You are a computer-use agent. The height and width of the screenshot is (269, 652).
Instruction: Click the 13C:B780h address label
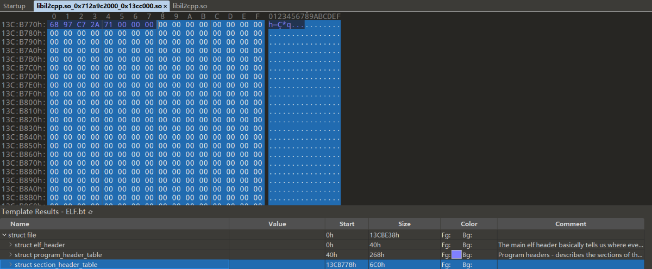(24, 33)
